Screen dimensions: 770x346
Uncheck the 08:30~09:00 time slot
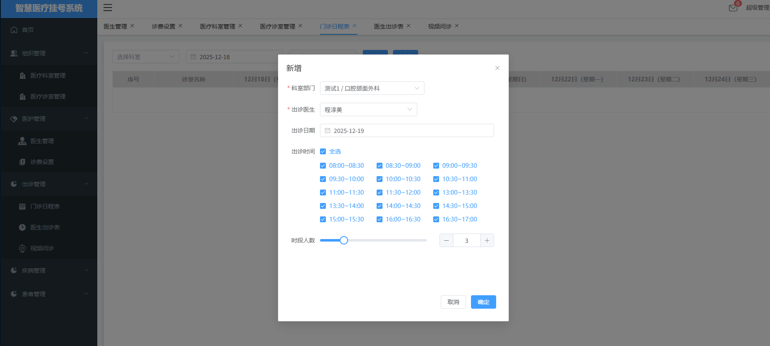click(x=380, y=166)
